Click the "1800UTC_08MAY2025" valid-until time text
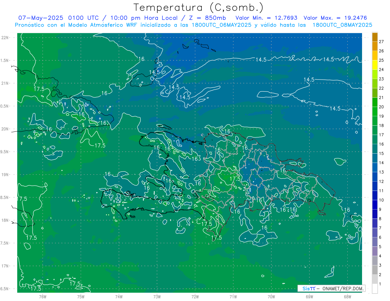This screenshot has width=390, height=301. click(x=342, y=25)
